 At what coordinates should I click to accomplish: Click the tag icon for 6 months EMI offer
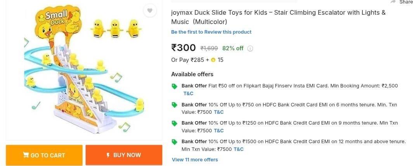175,105
